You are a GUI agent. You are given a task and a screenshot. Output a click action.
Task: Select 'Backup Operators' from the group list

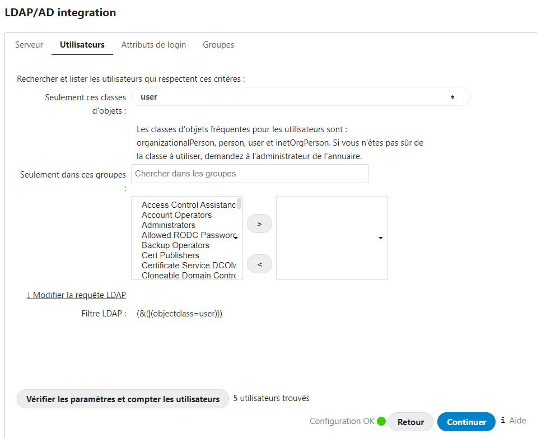point(175,245)
